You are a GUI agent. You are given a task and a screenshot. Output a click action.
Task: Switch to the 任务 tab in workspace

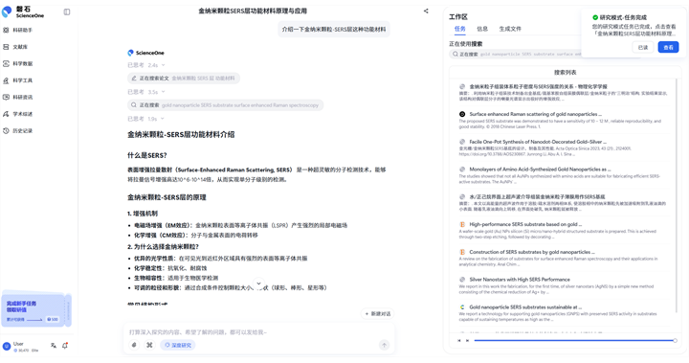pos(460,29)
